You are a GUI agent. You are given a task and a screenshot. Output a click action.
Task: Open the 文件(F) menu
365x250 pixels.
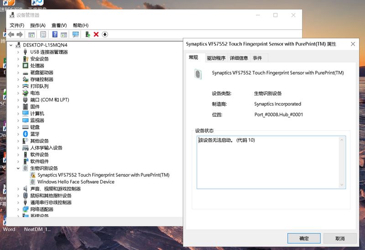pyautogui.click(x=17, y=25)
